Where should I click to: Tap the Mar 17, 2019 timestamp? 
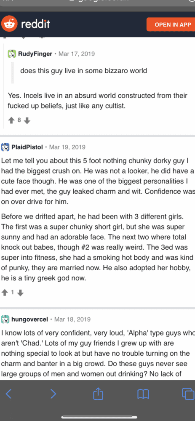(x=77, y=54)
